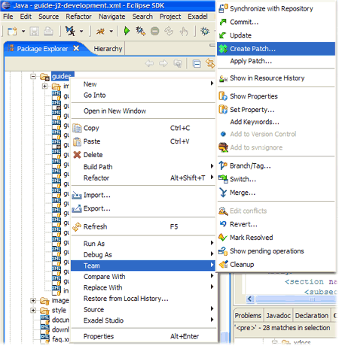Select Restore from Local History
Image resolution: width=339 pixels, height=346 pixels.
point(143,299)
